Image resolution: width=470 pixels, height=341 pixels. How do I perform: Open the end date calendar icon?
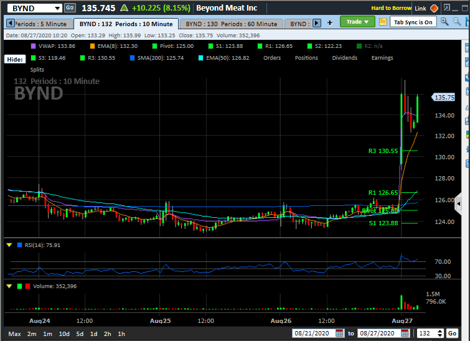pyautogui.click(x=405, y=333)
